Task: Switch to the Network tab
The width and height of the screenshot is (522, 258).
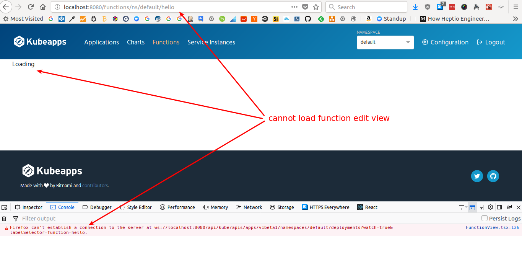Action: (x=249, y=207)
